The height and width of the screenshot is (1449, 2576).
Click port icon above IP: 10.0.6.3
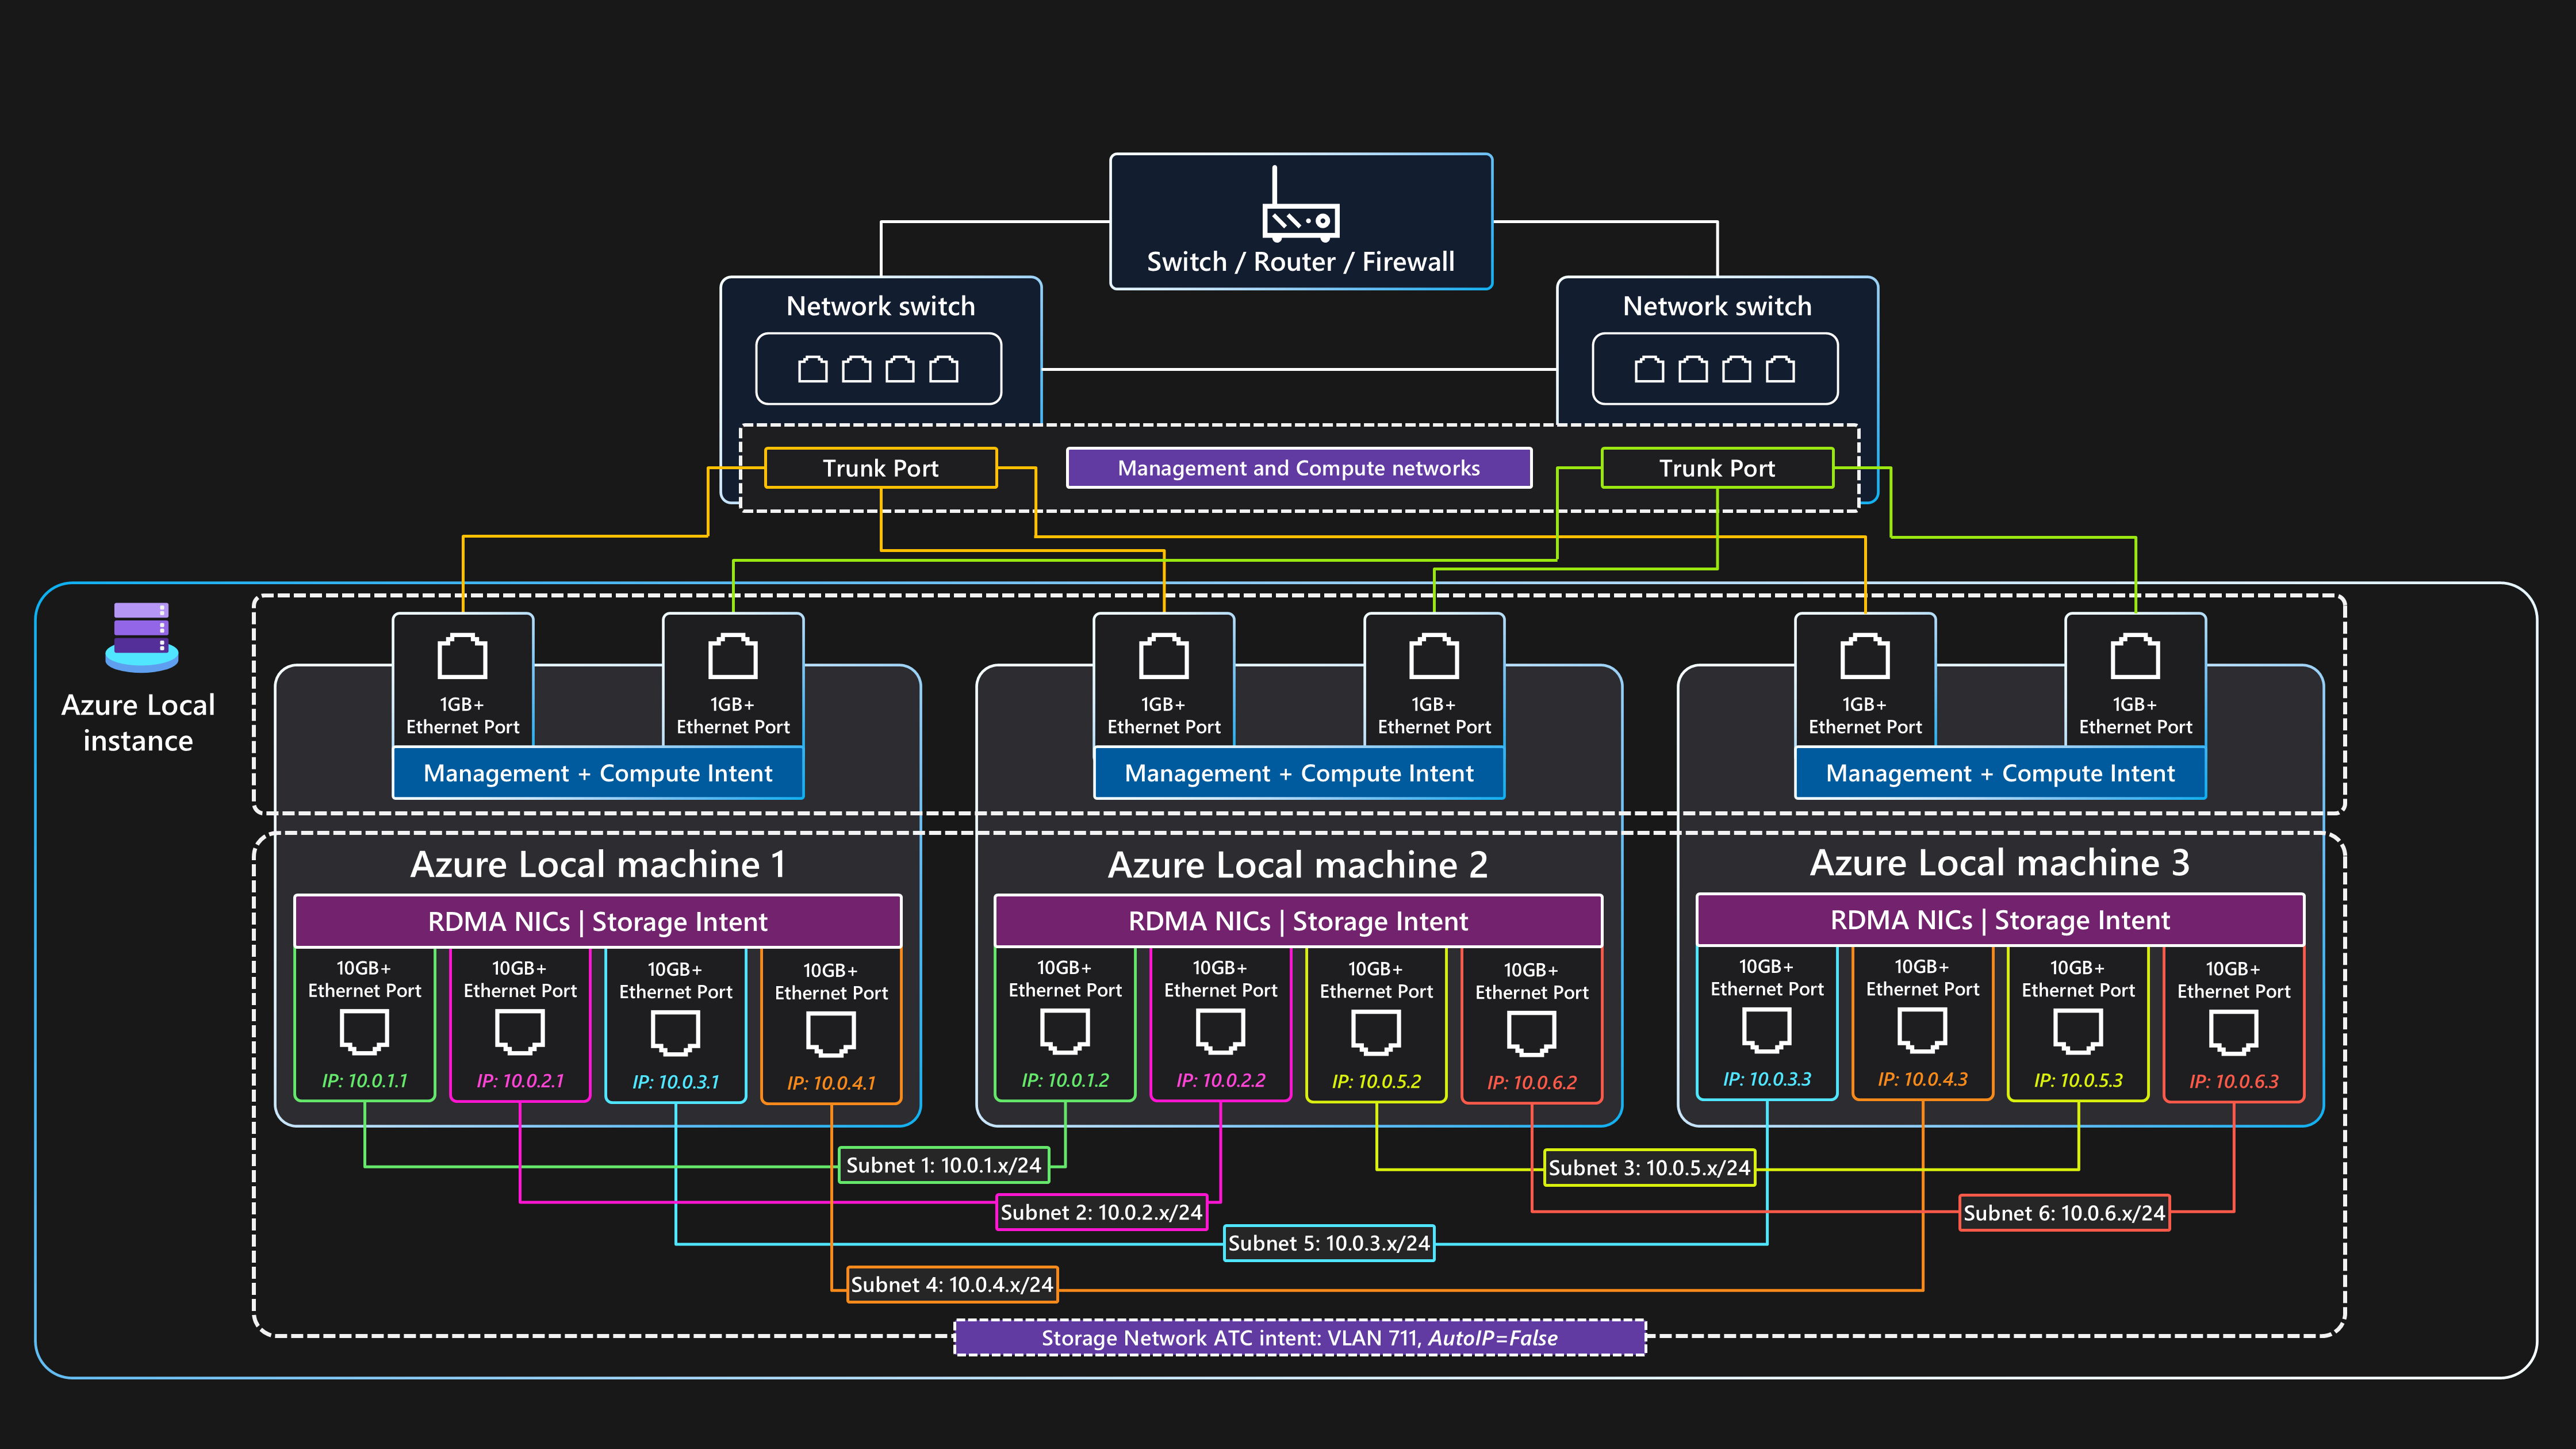2233,1033
